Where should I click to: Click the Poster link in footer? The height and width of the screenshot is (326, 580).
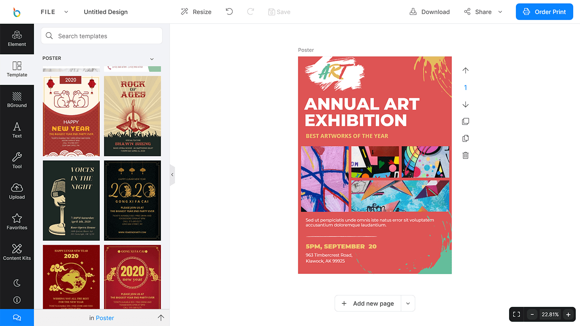pos(105,318)
